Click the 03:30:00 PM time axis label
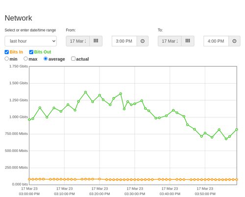 click(x=135, y=194)
